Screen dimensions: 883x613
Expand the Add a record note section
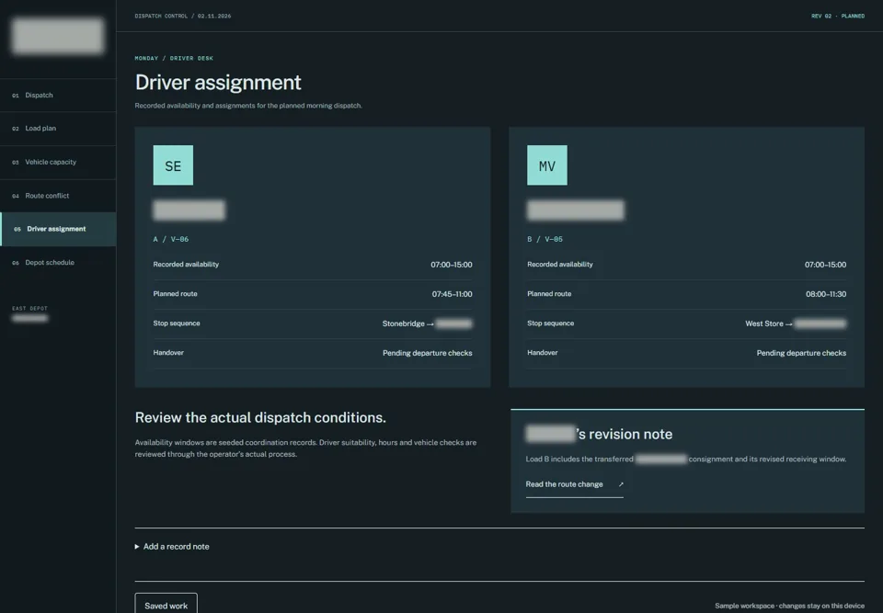172,547
